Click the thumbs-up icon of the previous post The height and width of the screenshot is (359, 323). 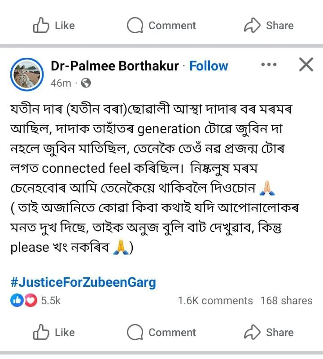pos(41,26)
